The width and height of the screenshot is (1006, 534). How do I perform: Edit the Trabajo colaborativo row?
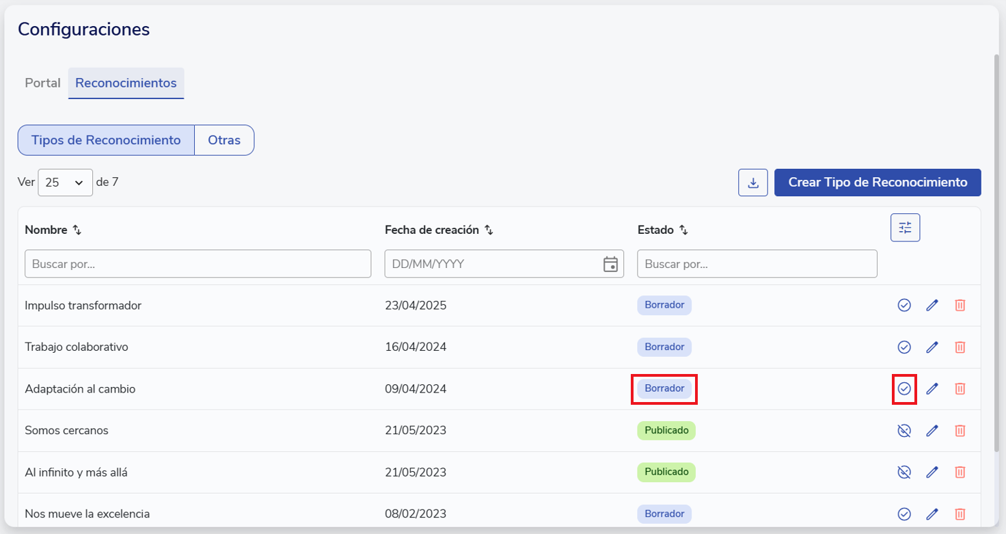click(932, 347)
